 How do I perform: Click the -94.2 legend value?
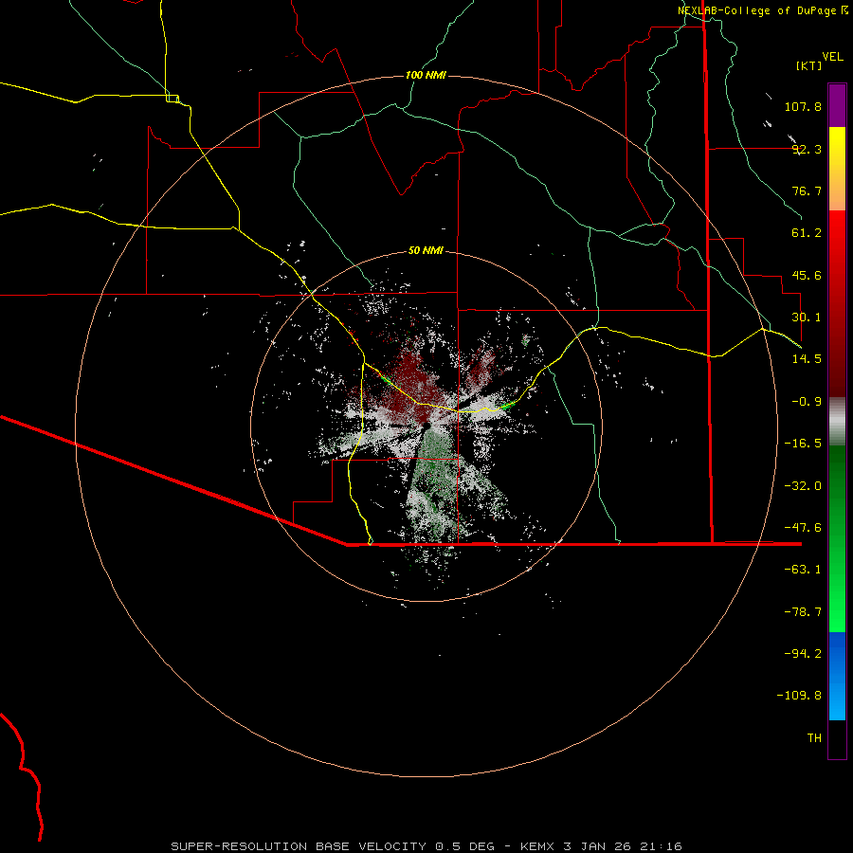coord(803,654)
